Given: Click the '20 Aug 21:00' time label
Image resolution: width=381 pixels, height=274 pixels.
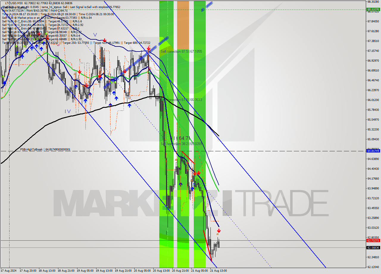Looking at the screenshot, I should [180, 271].
